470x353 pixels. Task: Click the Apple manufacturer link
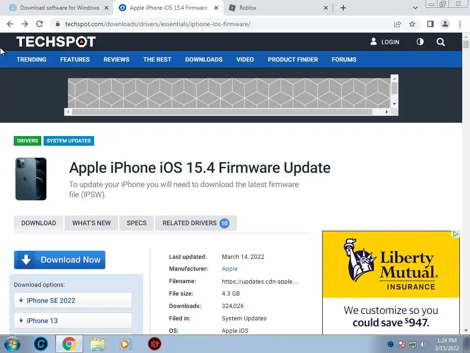coord(229,268)
